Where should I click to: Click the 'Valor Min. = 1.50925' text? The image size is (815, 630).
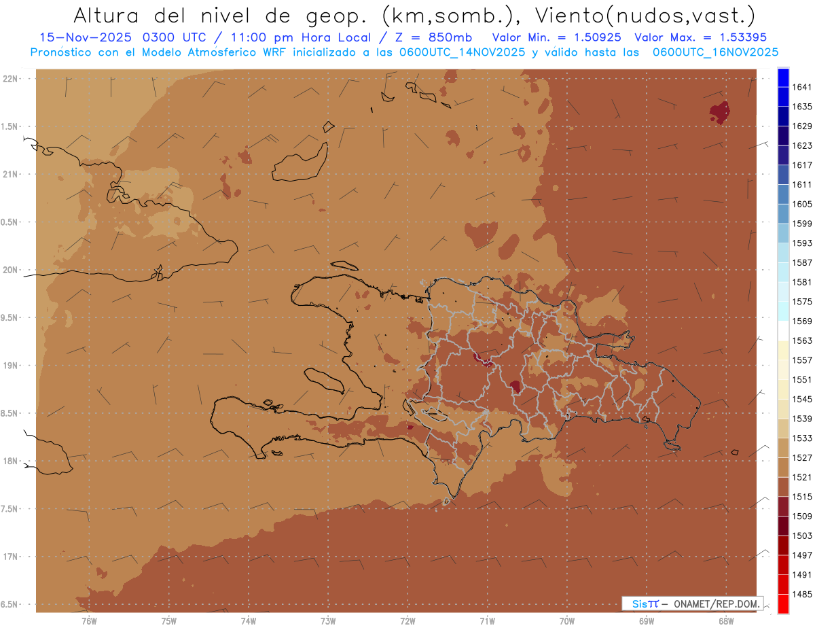pos(558,37)
